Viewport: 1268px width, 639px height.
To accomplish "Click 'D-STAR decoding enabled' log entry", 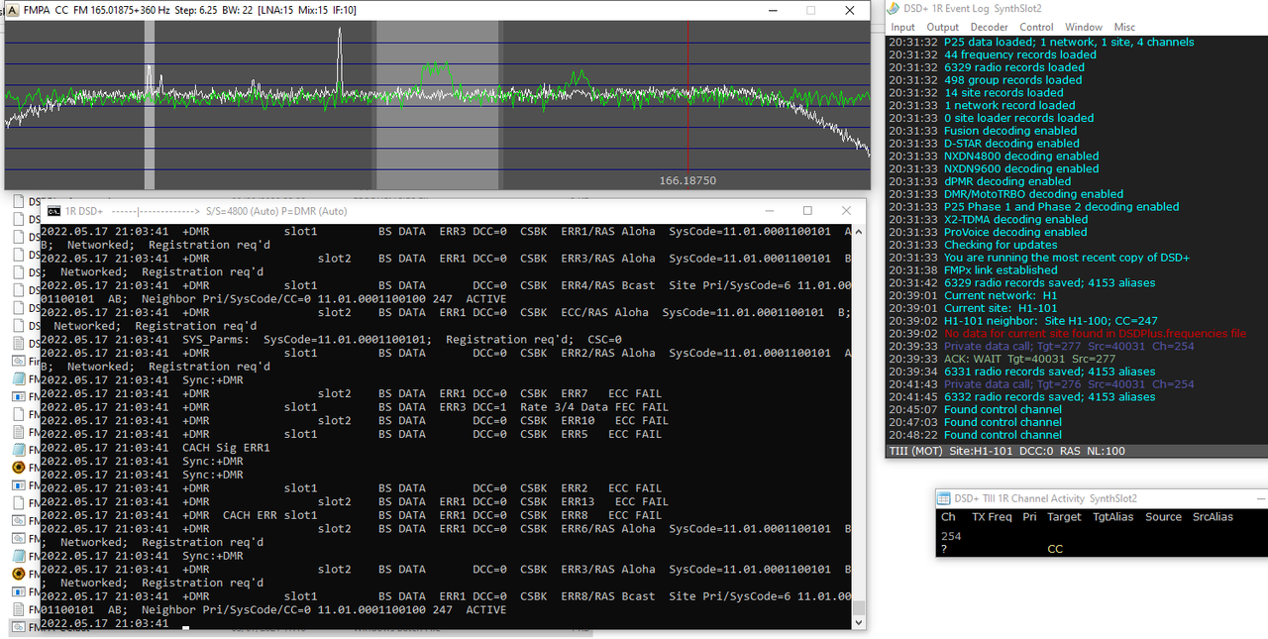I will point(1011,144).
